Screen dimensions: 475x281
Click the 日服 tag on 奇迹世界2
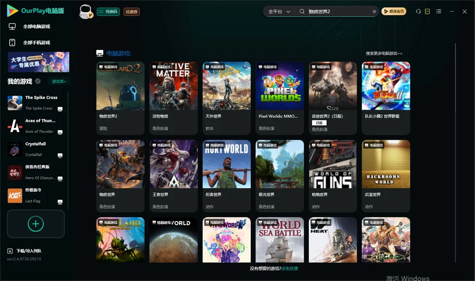[319, 122]
